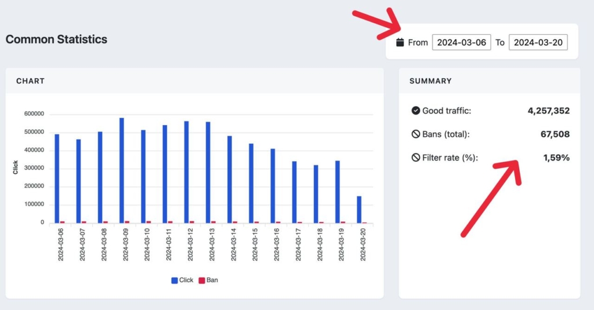The height and width of the screenshot is (310, 594).
Task: Click the Filter rate value 1,59%
Action: pos(556,158)
